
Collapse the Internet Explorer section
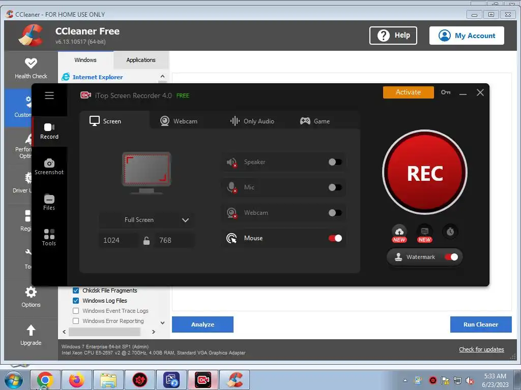point(162,77)
